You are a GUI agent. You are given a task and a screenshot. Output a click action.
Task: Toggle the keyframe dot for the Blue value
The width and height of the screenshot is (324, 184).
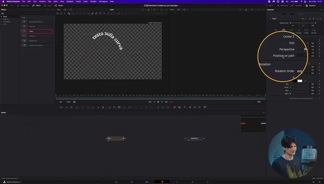(319, 90)
